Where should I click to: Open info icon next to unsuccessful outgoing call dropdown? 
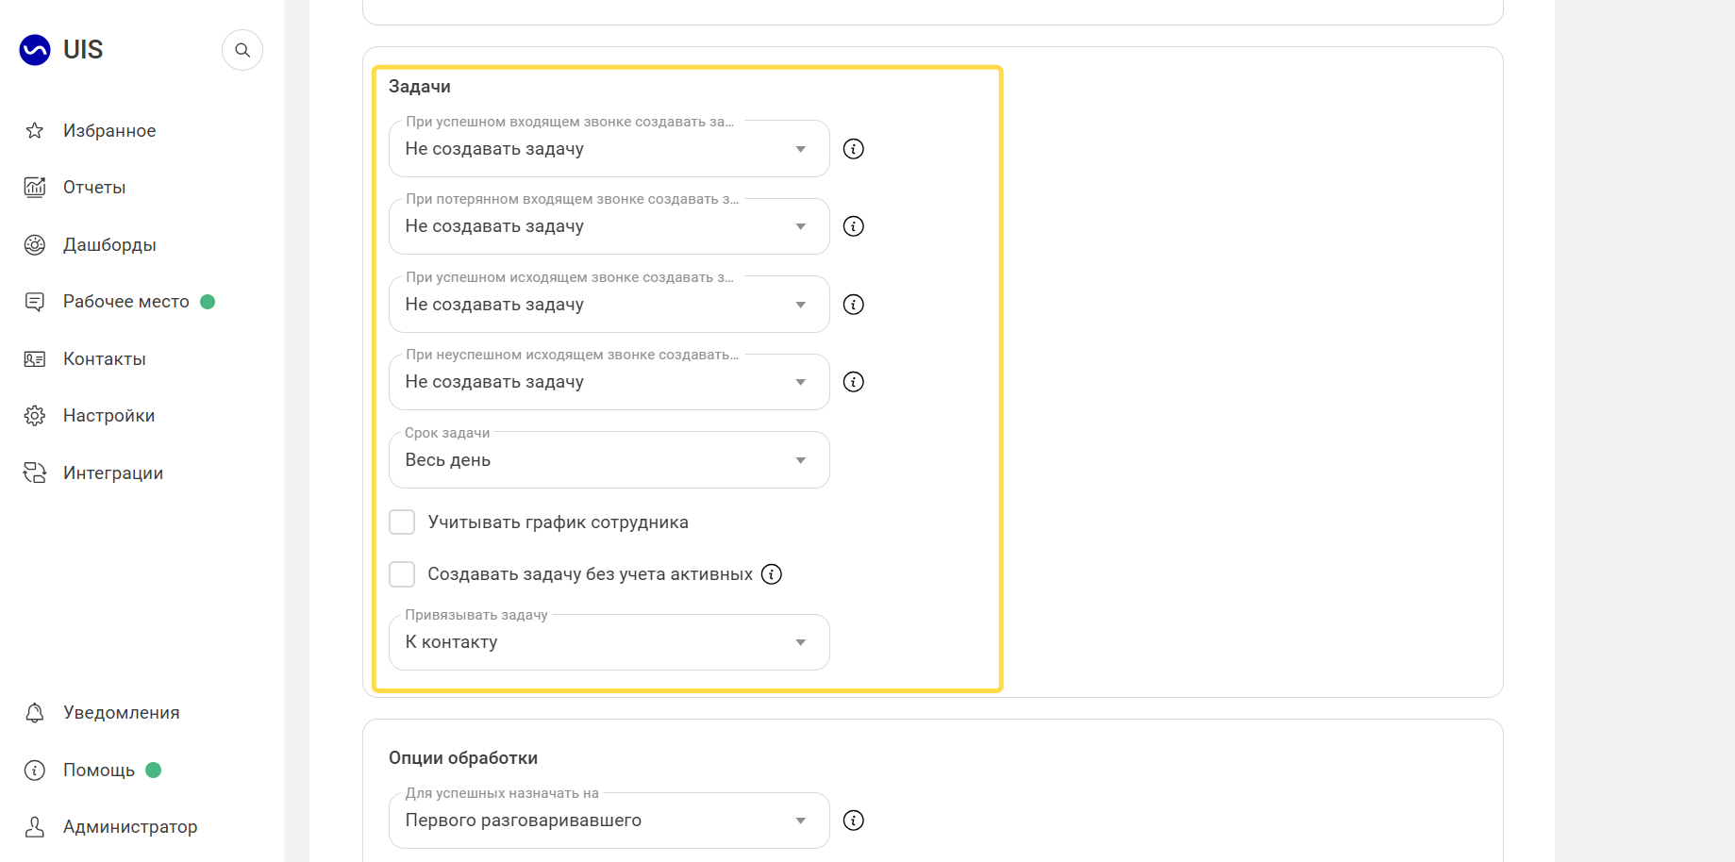(854, 382)
